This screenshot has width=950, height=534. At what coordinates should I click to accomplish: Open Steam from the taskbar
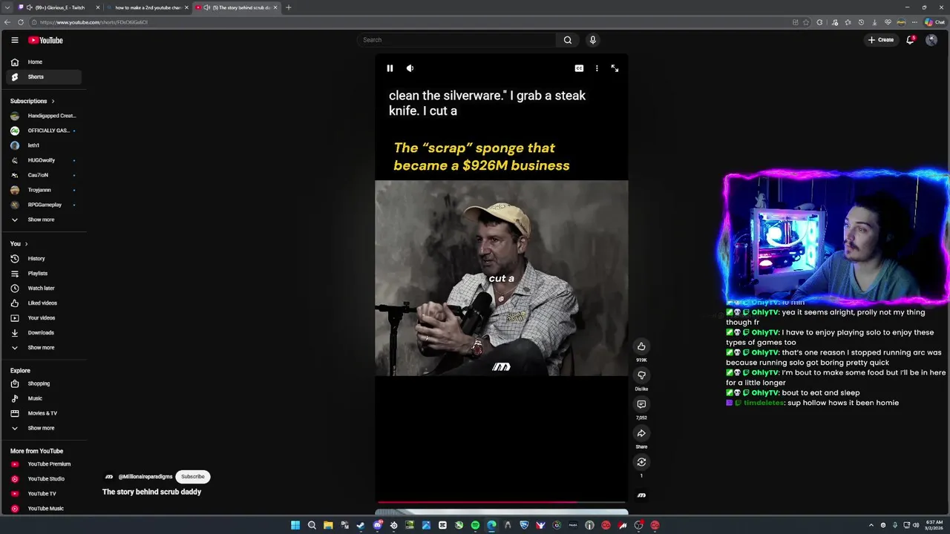pyautogui.click(x=361, y=525)
